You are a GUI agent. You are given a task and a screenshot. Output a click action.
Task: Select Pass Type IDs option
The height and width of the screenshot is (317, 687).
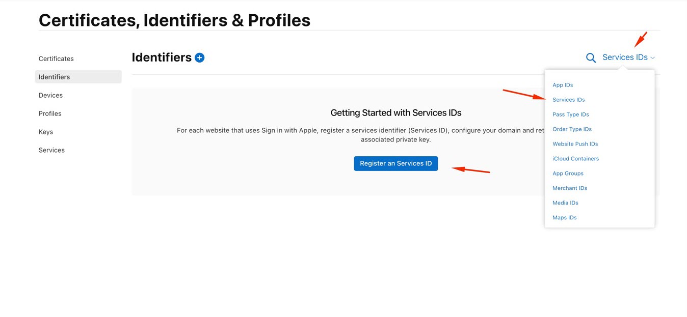(571, 114)
